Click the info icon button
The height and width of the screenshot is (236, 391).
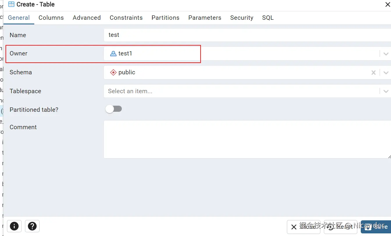tap(14, 226)
